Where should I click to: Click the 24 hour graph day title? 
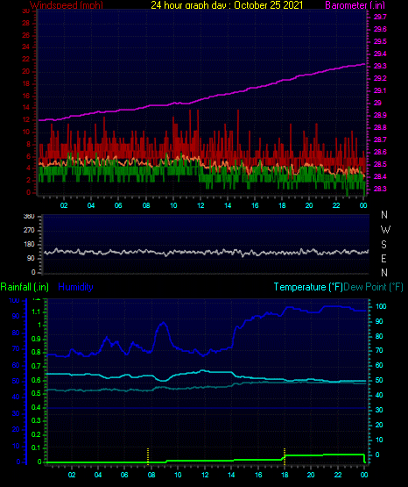(x=227, y=5)
